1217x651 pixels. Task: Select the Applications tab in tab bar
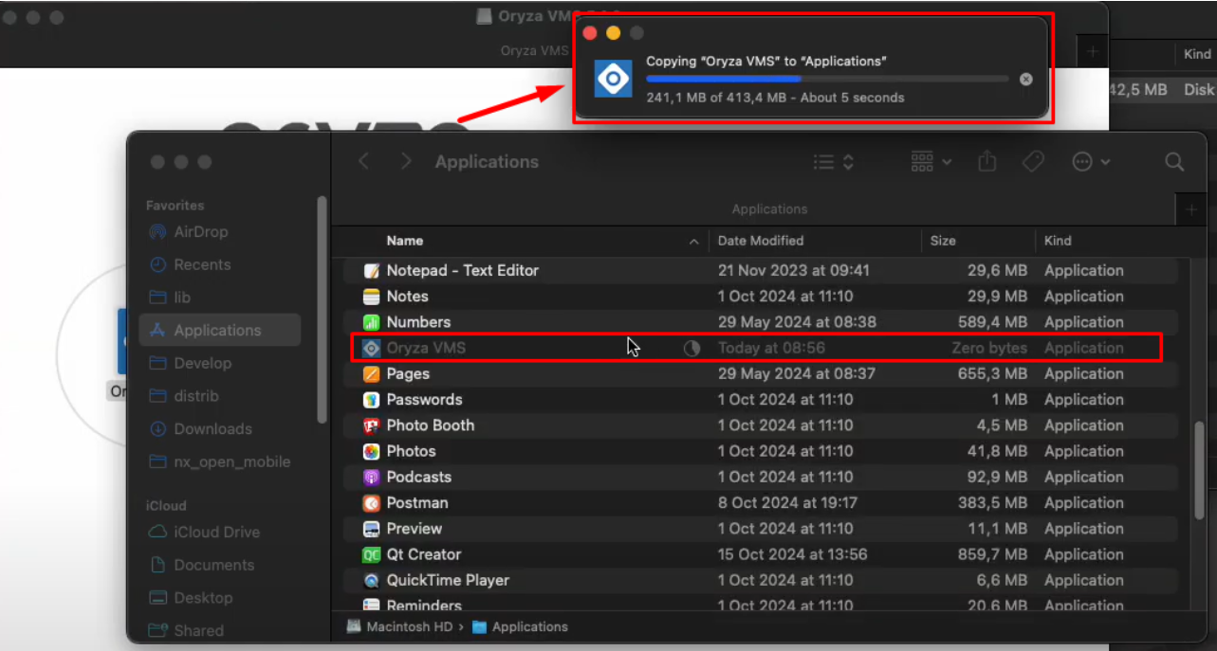point(769,208)
